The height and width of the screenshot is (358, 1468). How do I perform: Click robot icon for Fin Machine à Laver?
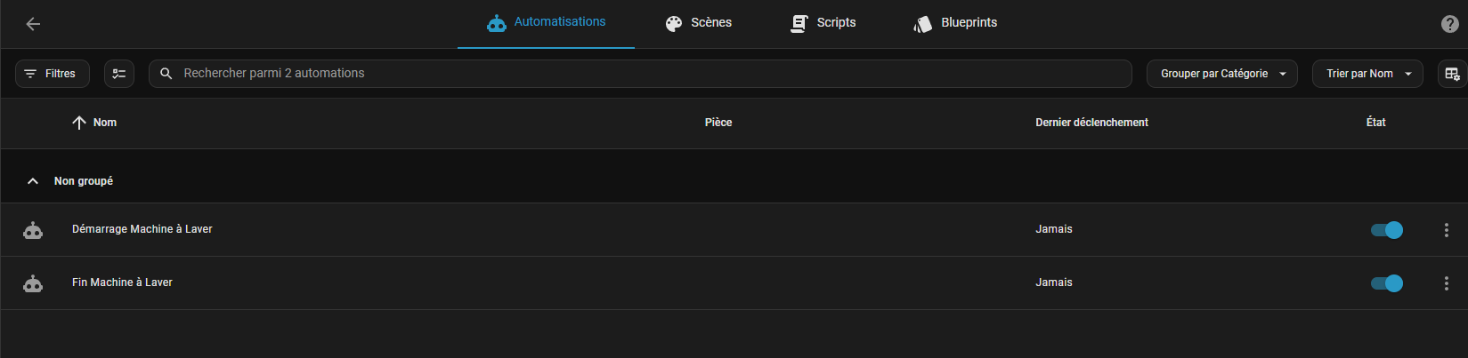tap(33, 283)
